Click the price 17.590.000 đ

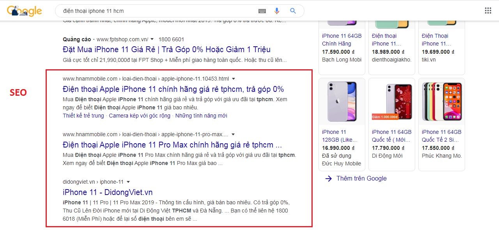tap(338, 52)
